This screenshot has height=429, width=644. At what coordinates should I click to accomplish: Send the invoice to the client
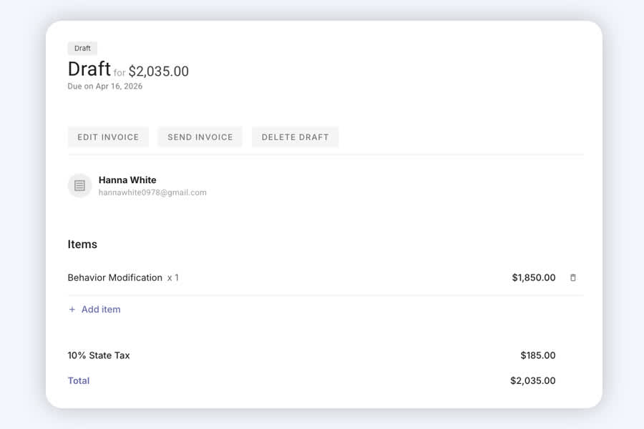click(x=200, y=137)
